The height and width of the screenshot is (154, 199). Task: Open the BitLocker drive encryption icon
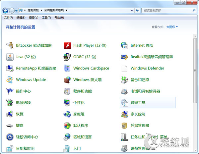[10, 45]
